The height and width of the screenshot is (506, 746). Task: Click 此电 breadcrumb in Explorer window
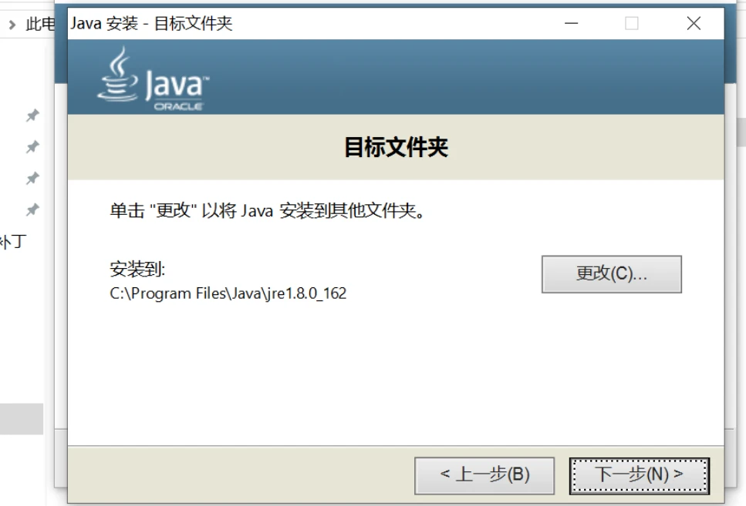point(40,24)
